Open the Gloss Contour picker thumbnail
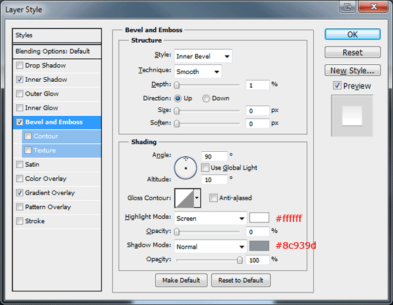The width and height of the screenshot is (393, 305). tap(185, 198)
